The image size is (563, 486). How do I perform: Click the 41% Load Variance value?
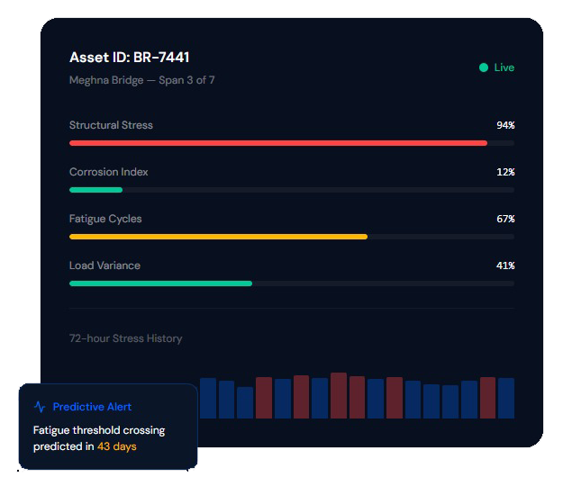coord(504,265)
